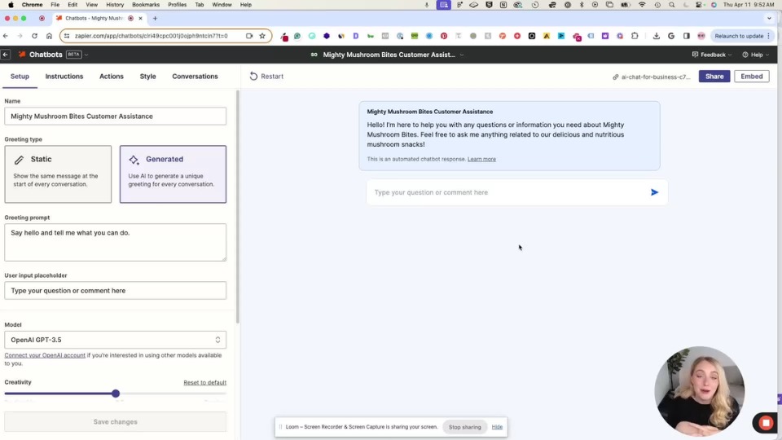Click the Apple menu icon
Image resolution: width=782 pixels, height=440 pixels.
[x=11, y=5]
